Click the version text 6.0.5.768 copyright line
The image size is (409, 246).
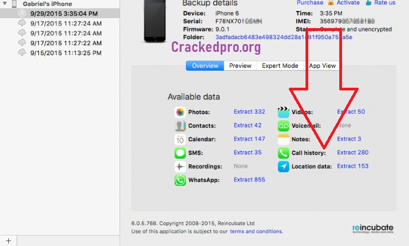[x=193, y=223]
